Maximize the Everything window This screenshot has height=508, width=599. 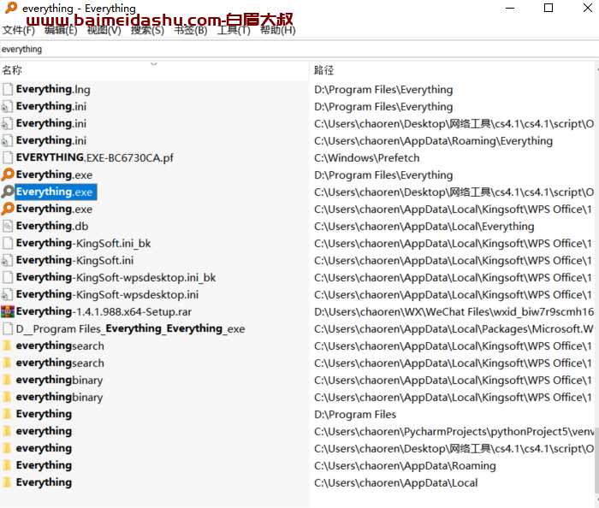(x=549, y=8)
